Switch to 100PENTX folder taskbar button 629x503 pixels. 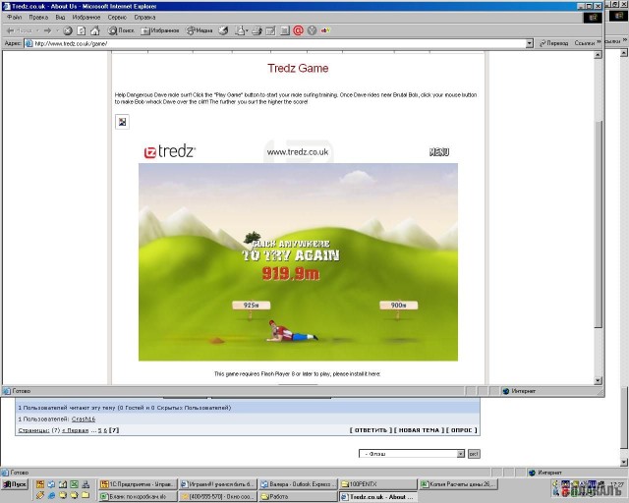[x=378, y=484]
